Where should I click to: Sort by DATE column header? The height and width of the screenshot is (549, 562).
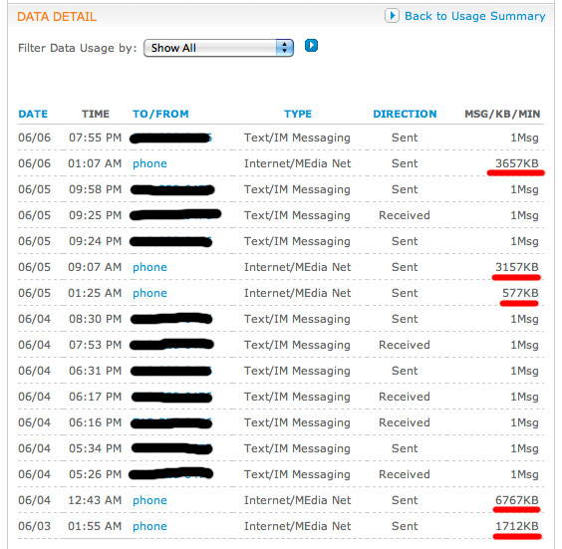pyautogui.click(x=33, y=114)
